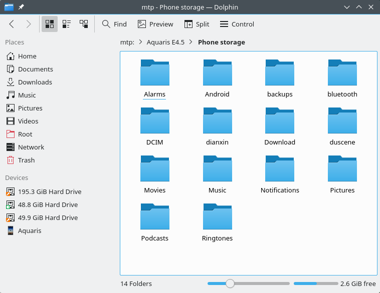Split the view with Split button

[x=197, y=24]
